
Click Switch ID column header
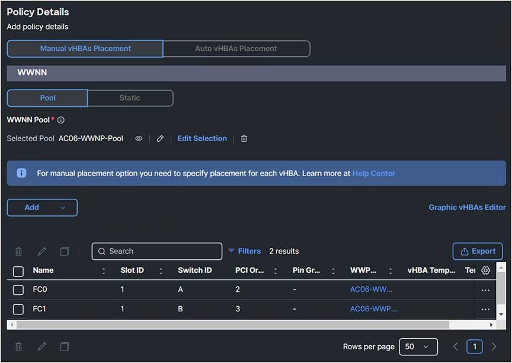(195, 270)
